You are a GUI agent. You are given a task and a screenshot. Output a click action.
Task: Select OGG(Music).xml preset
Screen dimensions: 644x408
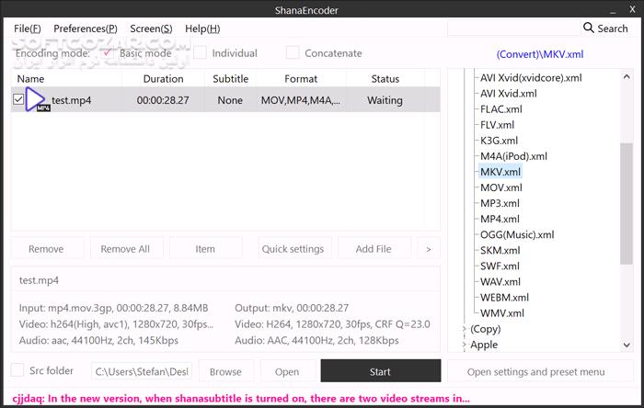pyautogui.click(x=517, y=234)
